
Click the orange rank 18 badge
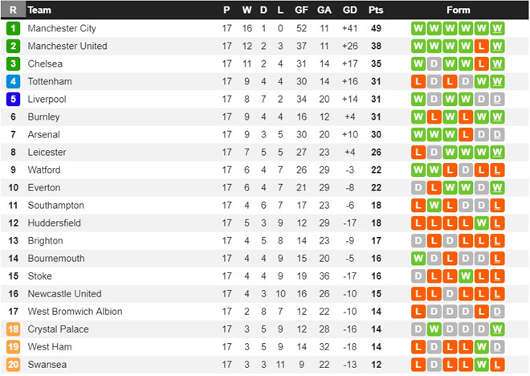pos(13,329)
